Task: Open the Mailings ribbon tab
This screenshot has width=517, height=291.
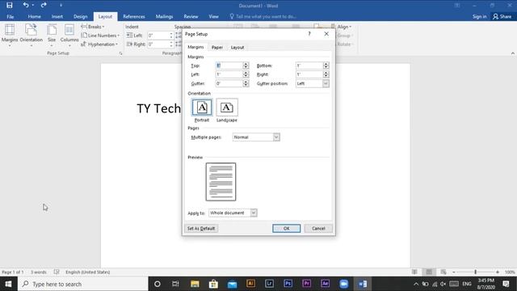Action: [164, 16]
